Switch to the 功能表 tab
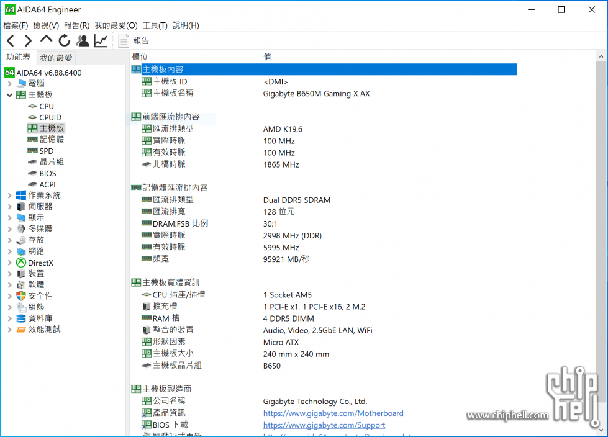The image size is (608, 437). click(x=18, y=57)
